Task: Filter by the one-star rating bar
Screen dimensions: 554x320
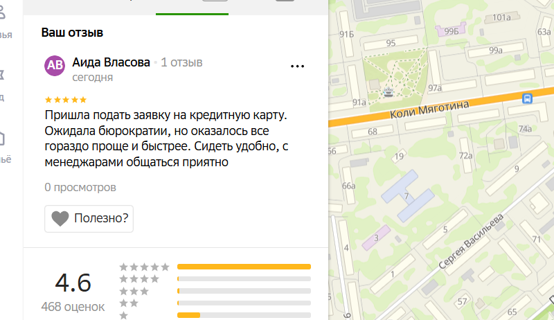Action: pyautogui.click(x=244, y=315)
